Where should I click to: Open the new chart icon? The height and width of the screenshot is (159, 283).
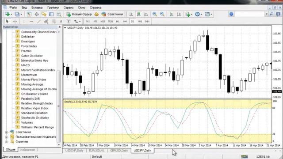tap(7, 14)
